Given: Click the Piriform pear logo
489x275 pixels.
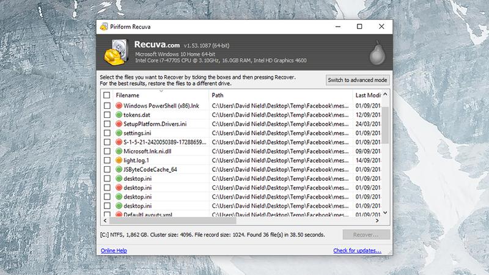Looking at the screenshot, I should (x=377, y=53).
